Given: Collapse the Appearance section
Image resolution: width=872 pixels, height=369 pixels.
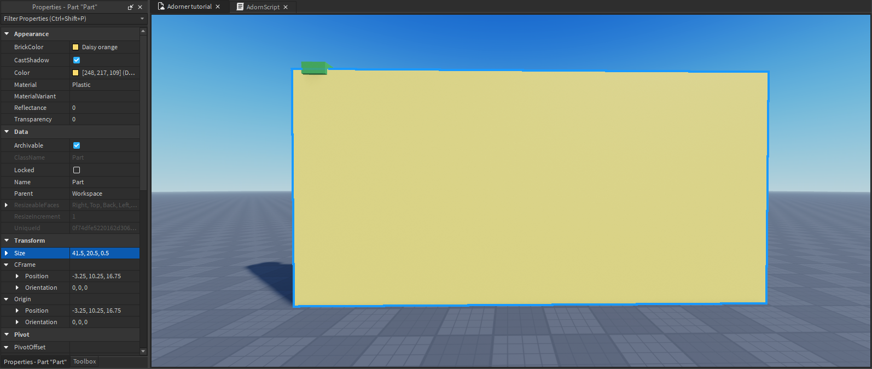Looking at the screenshot, I should (x=7, y=34).
